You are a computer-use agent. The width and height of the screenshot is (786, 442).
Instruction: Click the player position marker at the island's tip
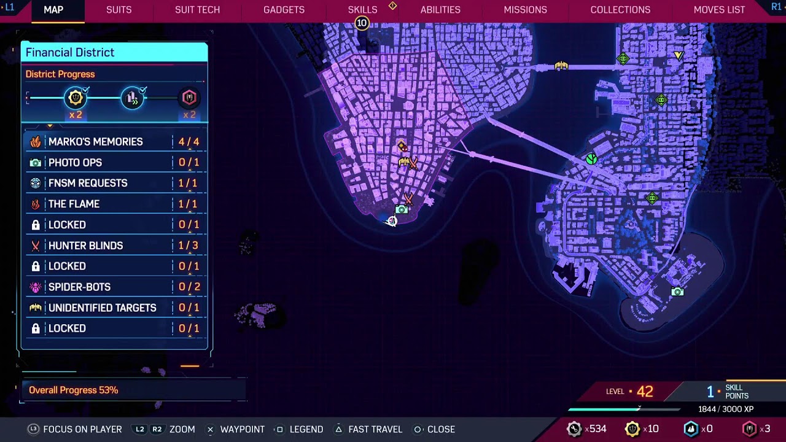click(391, 221)
